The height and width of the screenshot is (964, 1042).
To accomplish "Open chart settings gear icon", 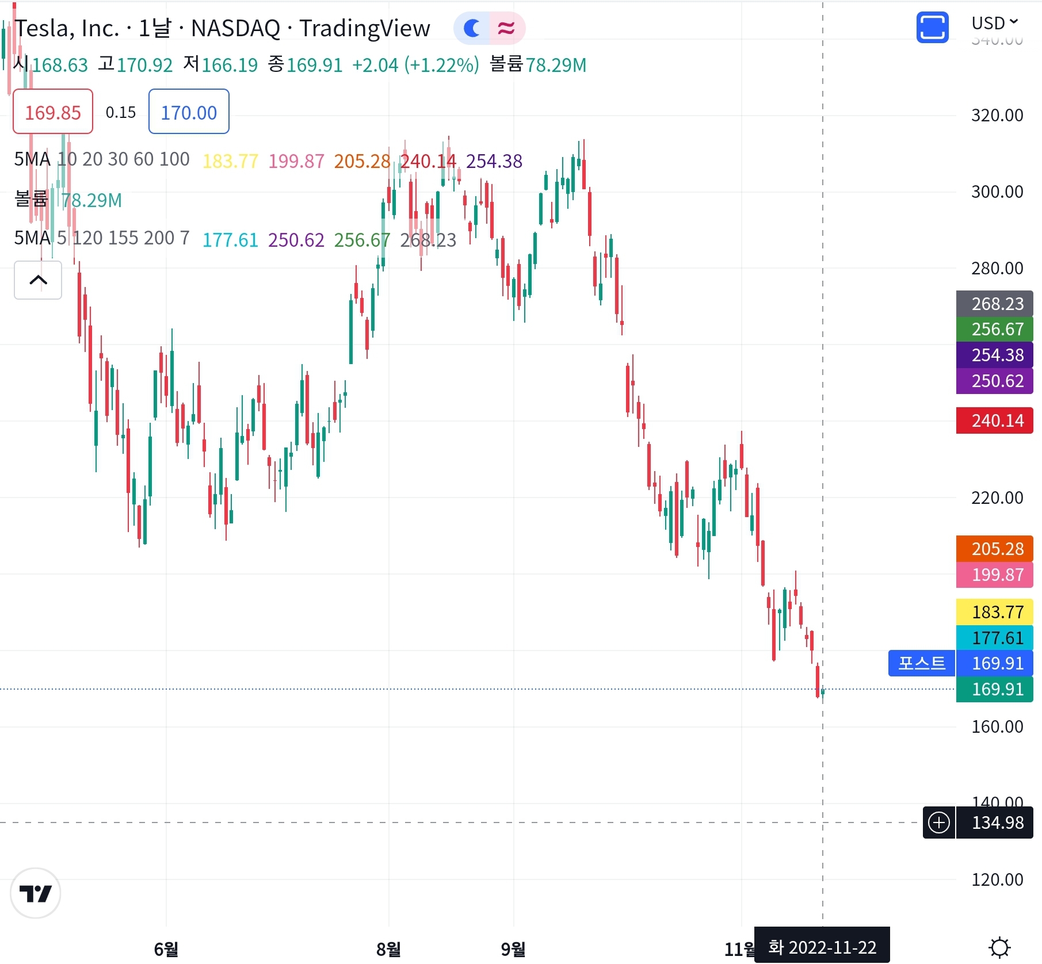I will point(999,947).
